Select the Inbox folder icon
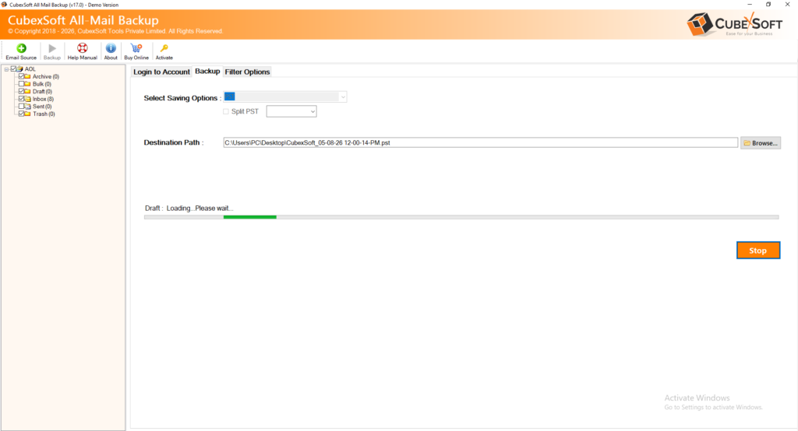This screenshot has height=431, width=798. (27, 99)
